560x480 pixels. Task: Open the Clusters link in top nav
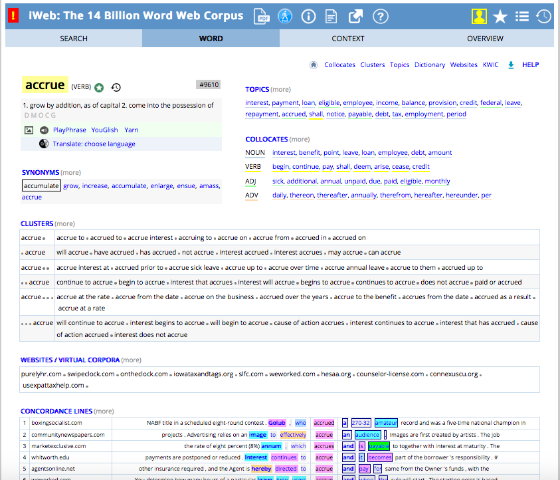(372, 64)
